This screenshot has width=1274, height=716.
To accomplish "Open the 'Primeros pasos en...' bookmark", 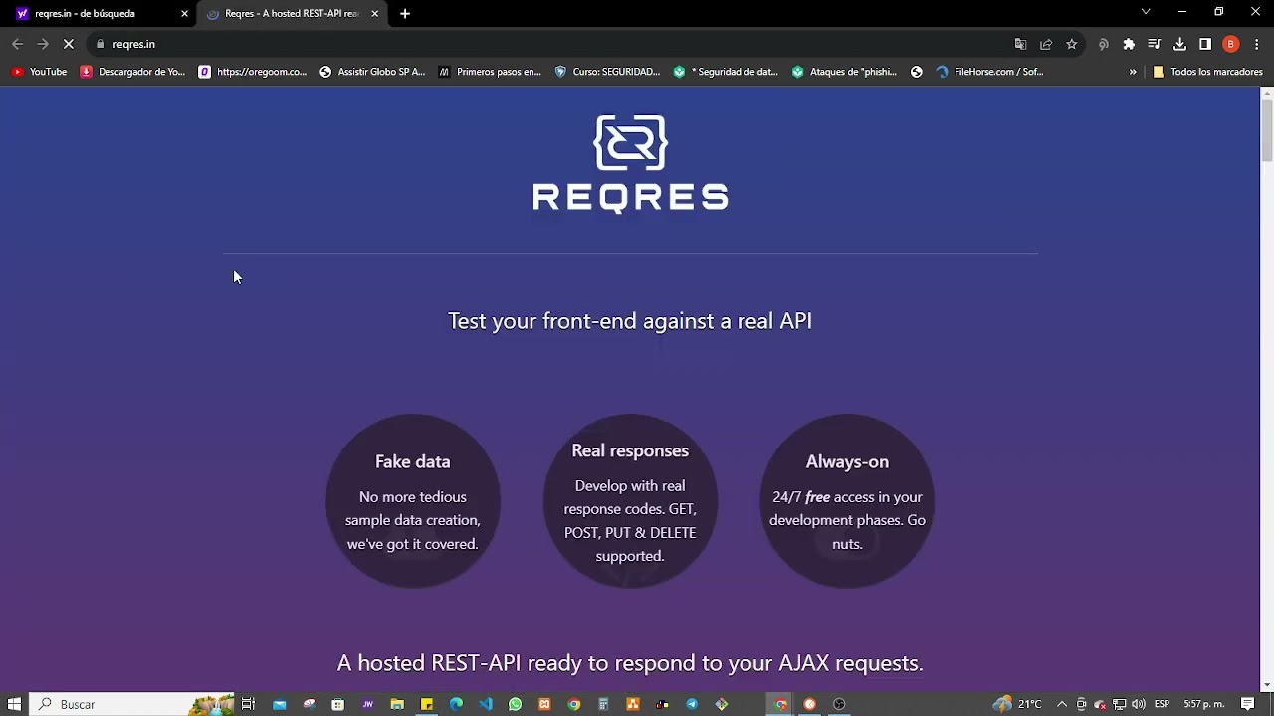I will point(490,72).
